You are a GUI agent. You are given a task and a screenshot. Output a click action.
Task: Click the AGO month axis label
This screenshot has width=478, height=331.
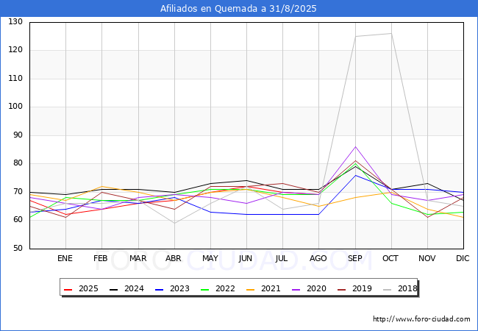coord(318,258)
